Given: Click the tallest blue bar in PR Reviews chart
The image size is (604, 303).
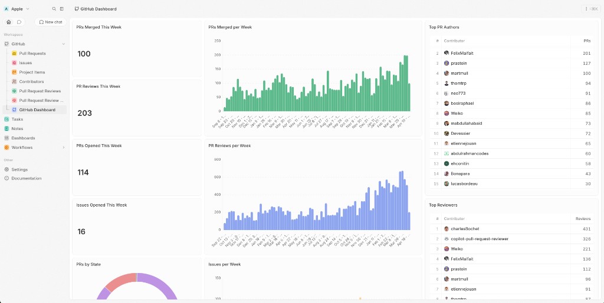Looking at the screenshot, I should [402, 201].
